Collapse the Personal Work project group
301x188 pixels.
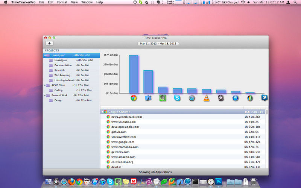(x=45, y=96)
